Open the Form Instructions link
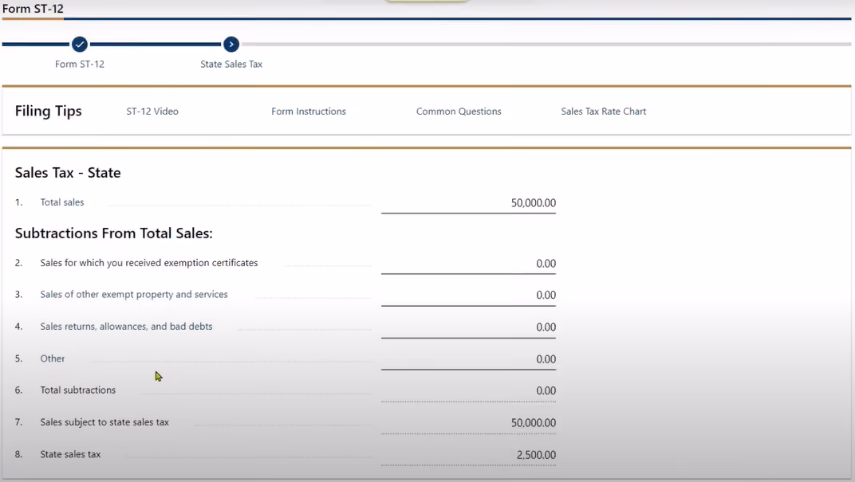 tap(309, 111)
